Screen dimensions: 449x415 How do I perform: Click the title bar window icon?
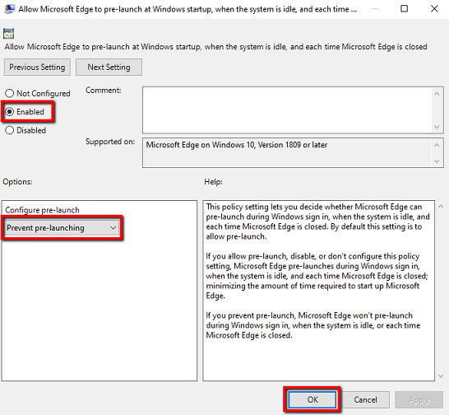(9, 9)
